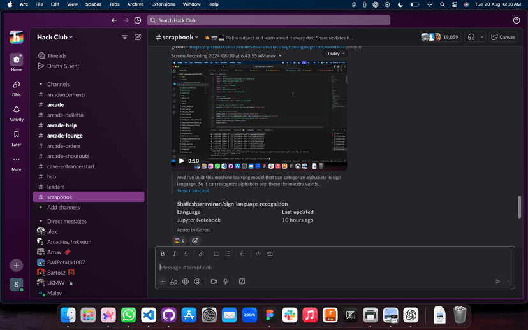Open the sidebar filter icon

click(125, 38)
